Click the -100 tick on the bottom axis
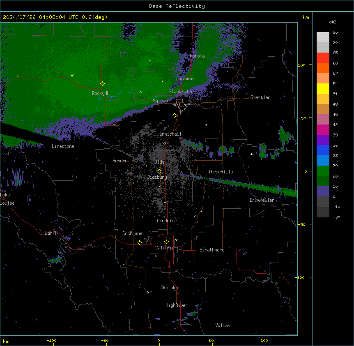This screenshot has width=354, height=346. 51,340
